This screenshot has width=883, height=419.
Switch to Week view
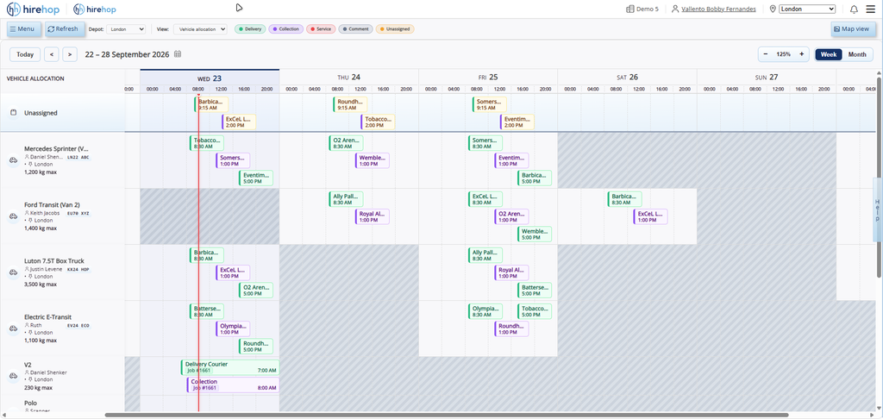(x=829, y=54)
